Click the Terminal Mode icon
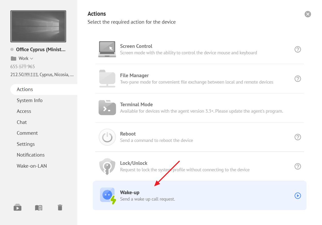Image resolution: width=322 pixels, height=225 pixels. 107,108
